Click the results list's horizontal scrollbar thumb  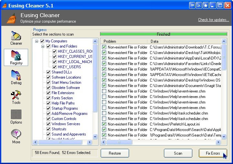(x=119, y=142)
